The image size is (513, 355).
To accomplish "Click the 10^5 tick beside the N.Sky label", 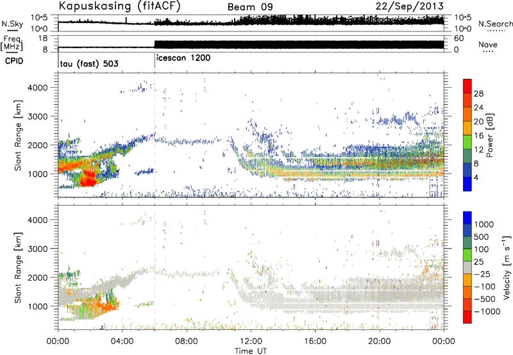I will click(39, 18).
